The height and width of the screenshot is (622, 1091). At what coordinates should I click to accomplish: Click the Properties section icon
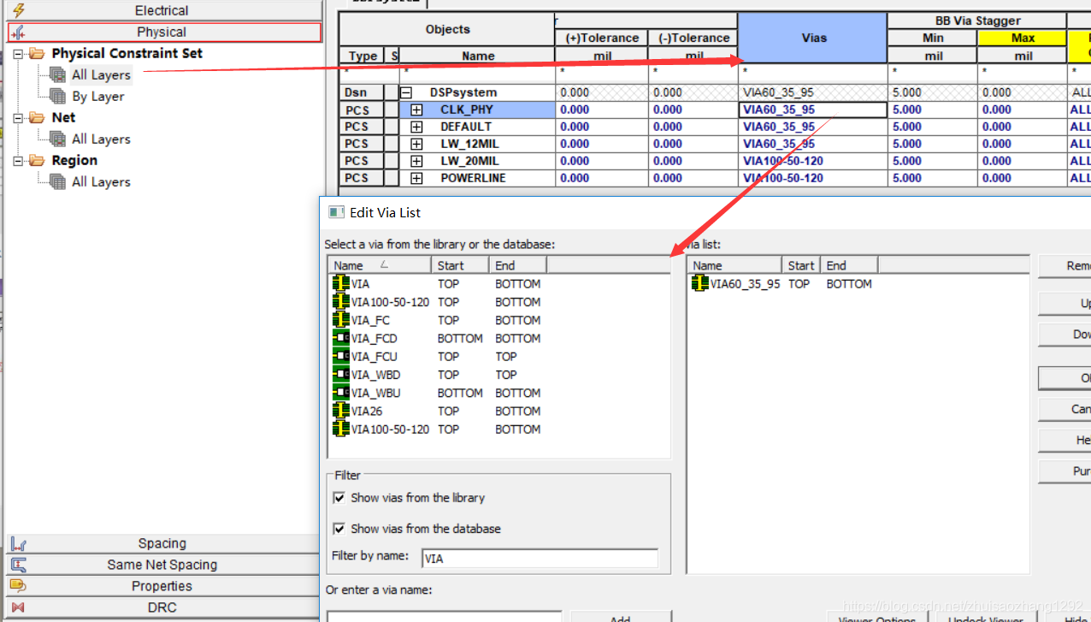(x=18, y=586)
